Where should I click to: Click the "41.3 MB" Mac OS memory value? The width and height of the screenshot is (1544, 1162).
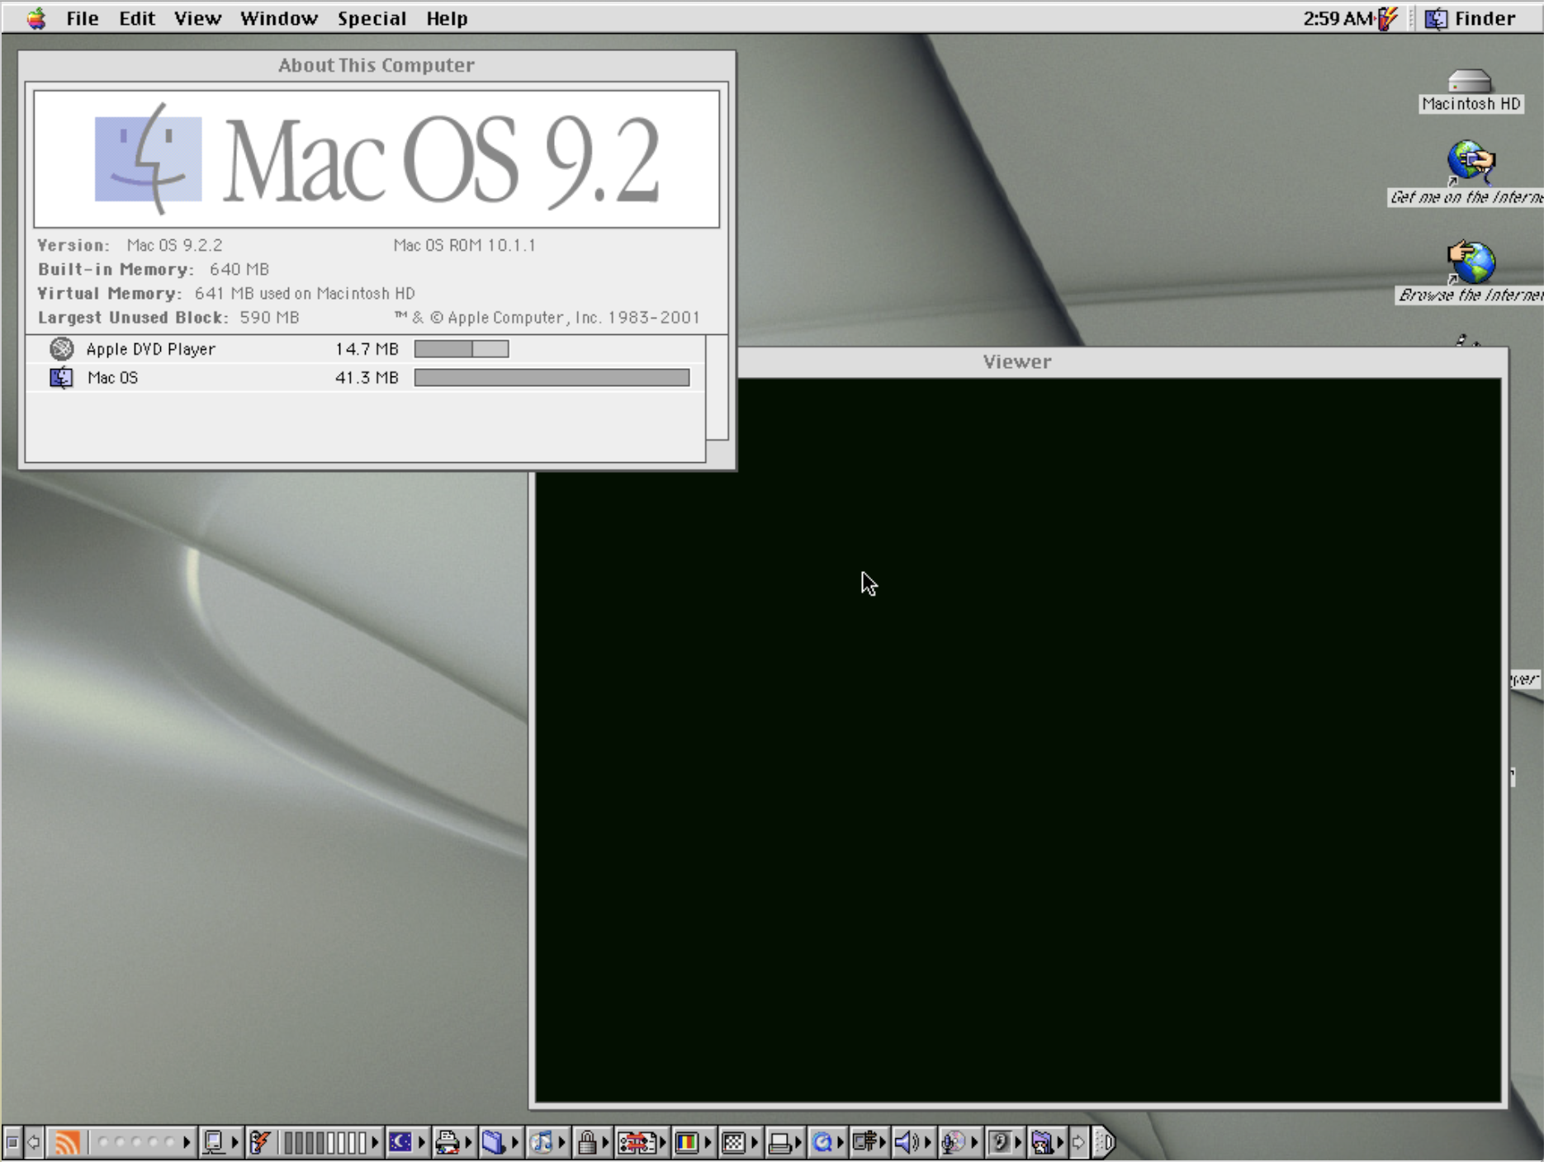click(367, 378)
